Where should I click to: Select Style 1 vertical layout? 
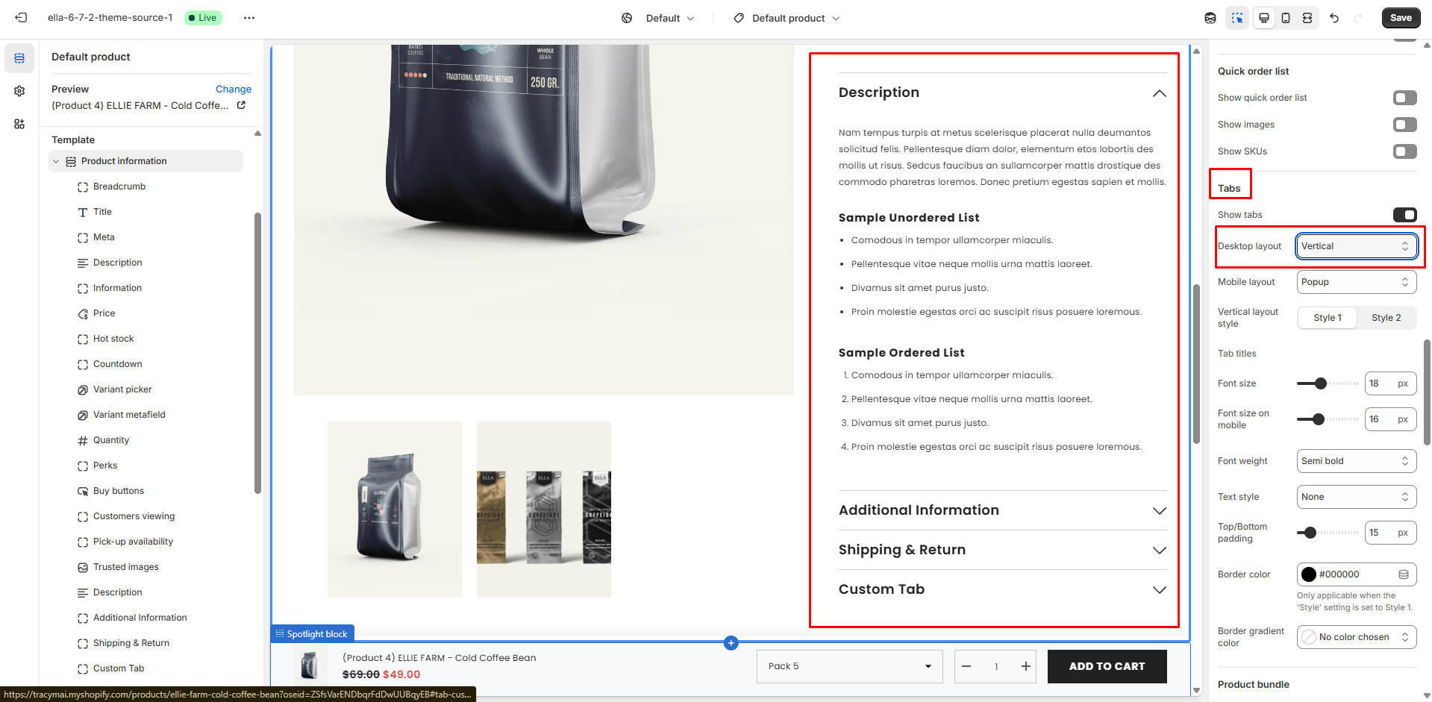click(x=1328, y=318)
